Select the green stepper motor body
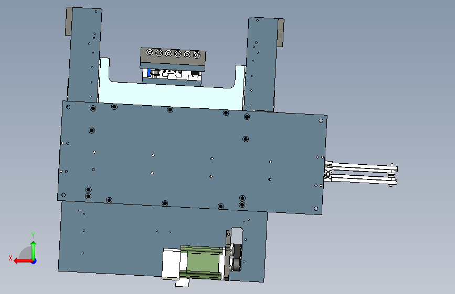The image size is (455, 294). 202,262
